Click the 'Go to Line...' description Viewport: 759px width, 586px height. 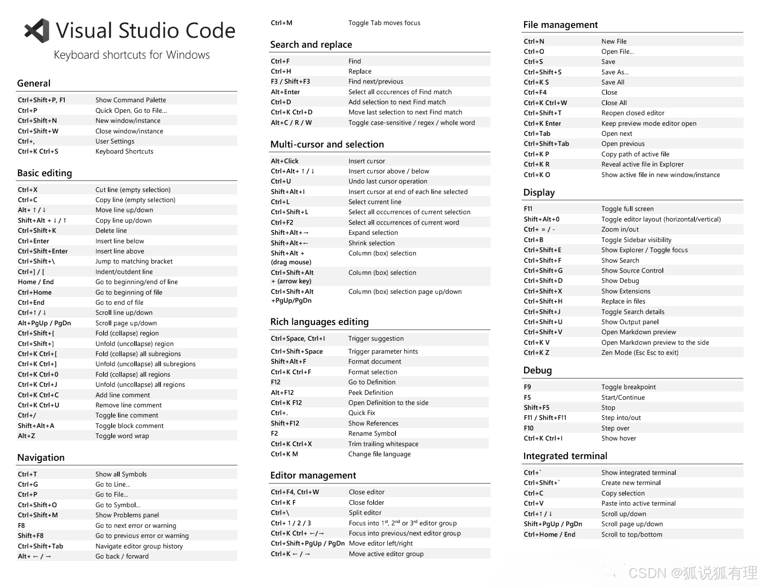112,484
